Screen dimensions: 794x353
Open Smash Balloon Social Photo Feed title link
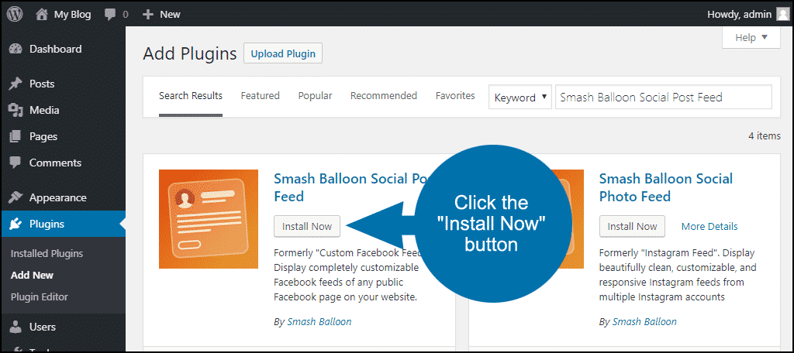point(666,187)
